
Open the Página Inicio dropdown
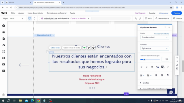16,18
